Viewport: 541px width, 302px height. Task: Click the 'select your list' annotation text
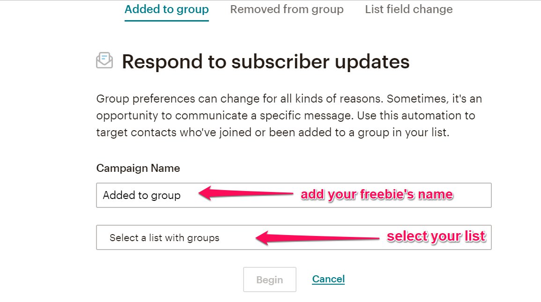tap(436, 236)
